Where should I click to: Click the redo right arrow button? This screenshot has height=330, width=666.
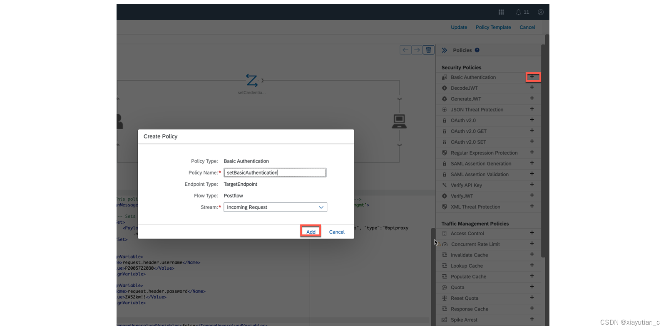(x=417, y=50)
